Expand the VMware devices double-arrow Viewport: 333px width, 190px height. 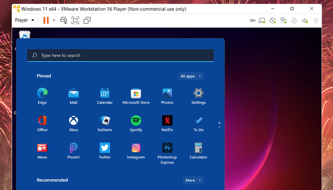252,20
